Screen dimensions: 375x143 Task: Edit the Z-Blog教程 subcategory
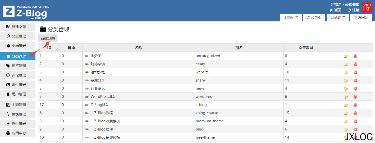pyautogui.click(x=346, y=113)
